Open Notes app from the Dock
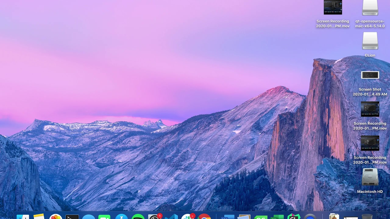390x219 pixels. [x=39, y=217]
